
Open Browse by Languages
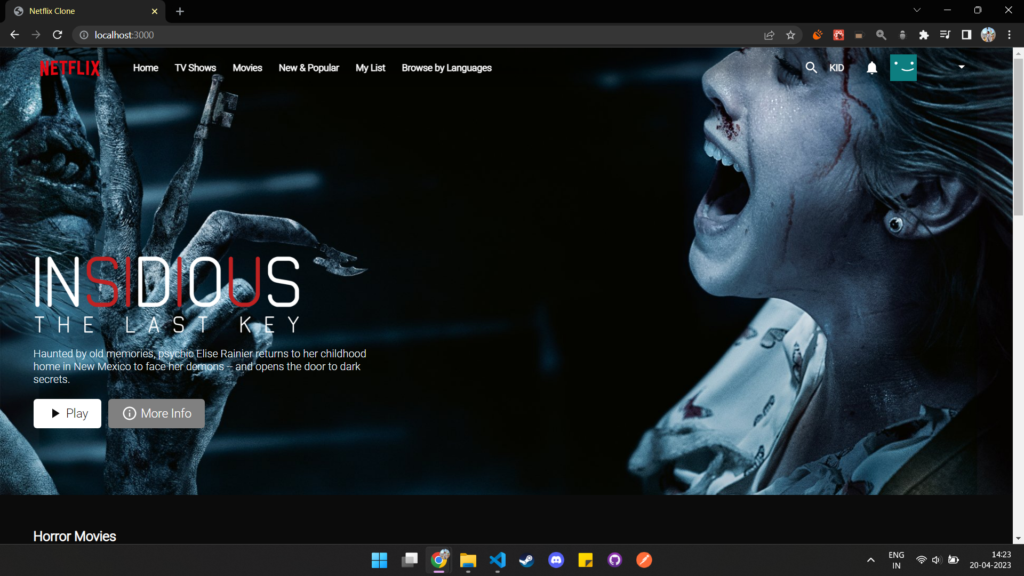[446, 68]
